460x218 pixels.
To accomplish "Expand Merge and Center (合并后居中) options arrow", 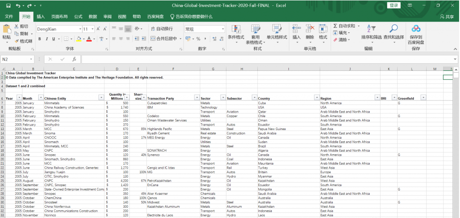I will pos(181,39).
